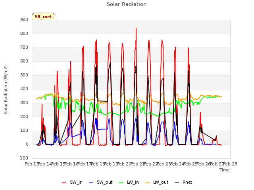Viewport: 254px width, 190px height.
Task: Toggle the SW_in legend entry
Action: [72, 182]
